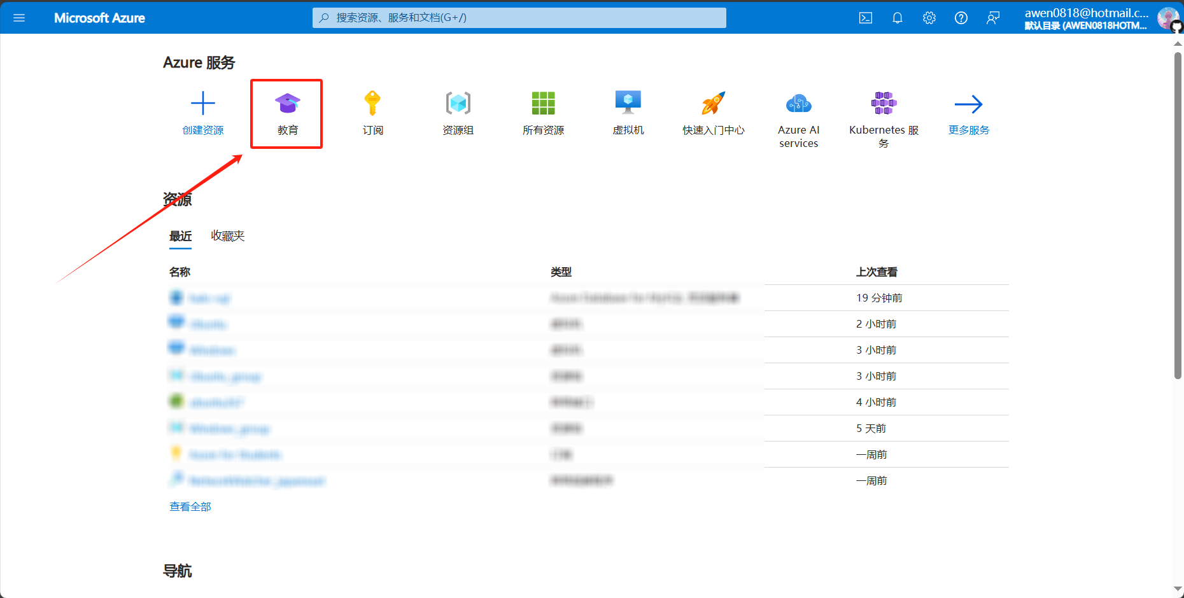Open Cloud Shell from top bar
Viewport: 1184px width, 598px height.
tap(866, 18)
